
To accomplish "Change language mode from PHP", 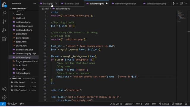I will tap(154, 104).
